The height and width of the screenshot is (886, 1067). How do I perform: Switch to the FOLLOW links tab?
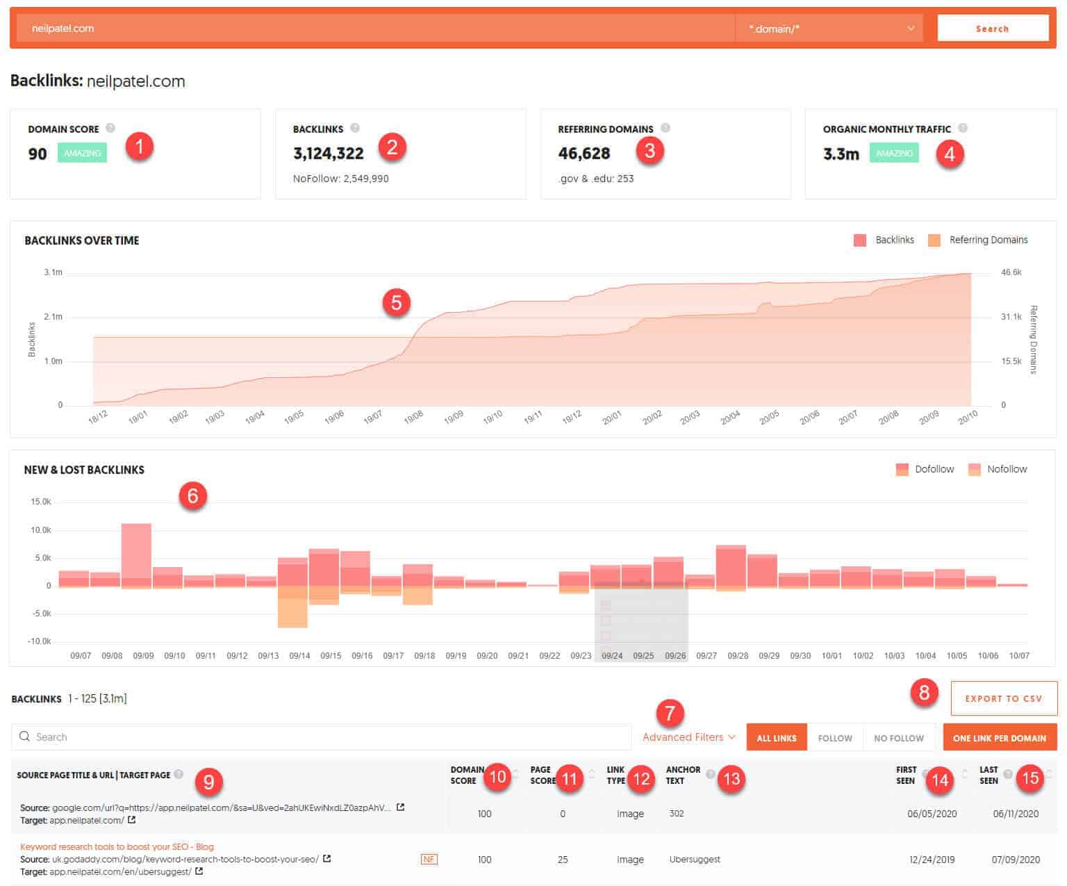835,737
